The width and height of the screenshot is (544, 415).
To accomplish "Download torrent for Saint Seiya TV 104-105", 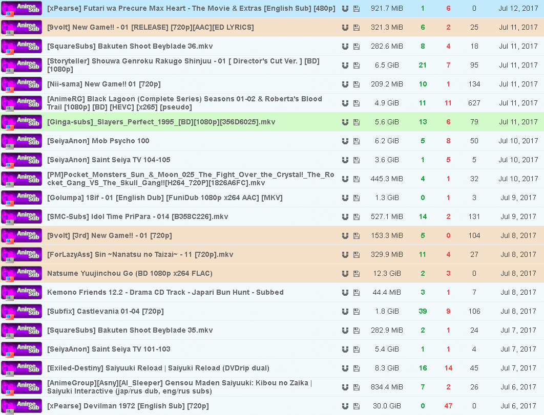I will coord(357,160).
